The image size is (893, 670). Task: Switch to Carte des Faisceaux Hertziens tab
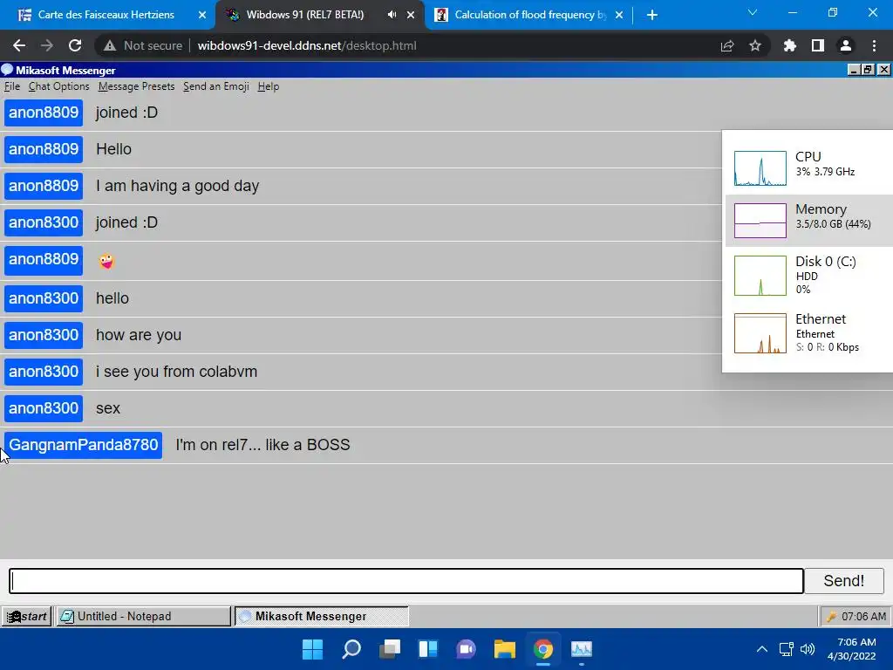point(106,15)
